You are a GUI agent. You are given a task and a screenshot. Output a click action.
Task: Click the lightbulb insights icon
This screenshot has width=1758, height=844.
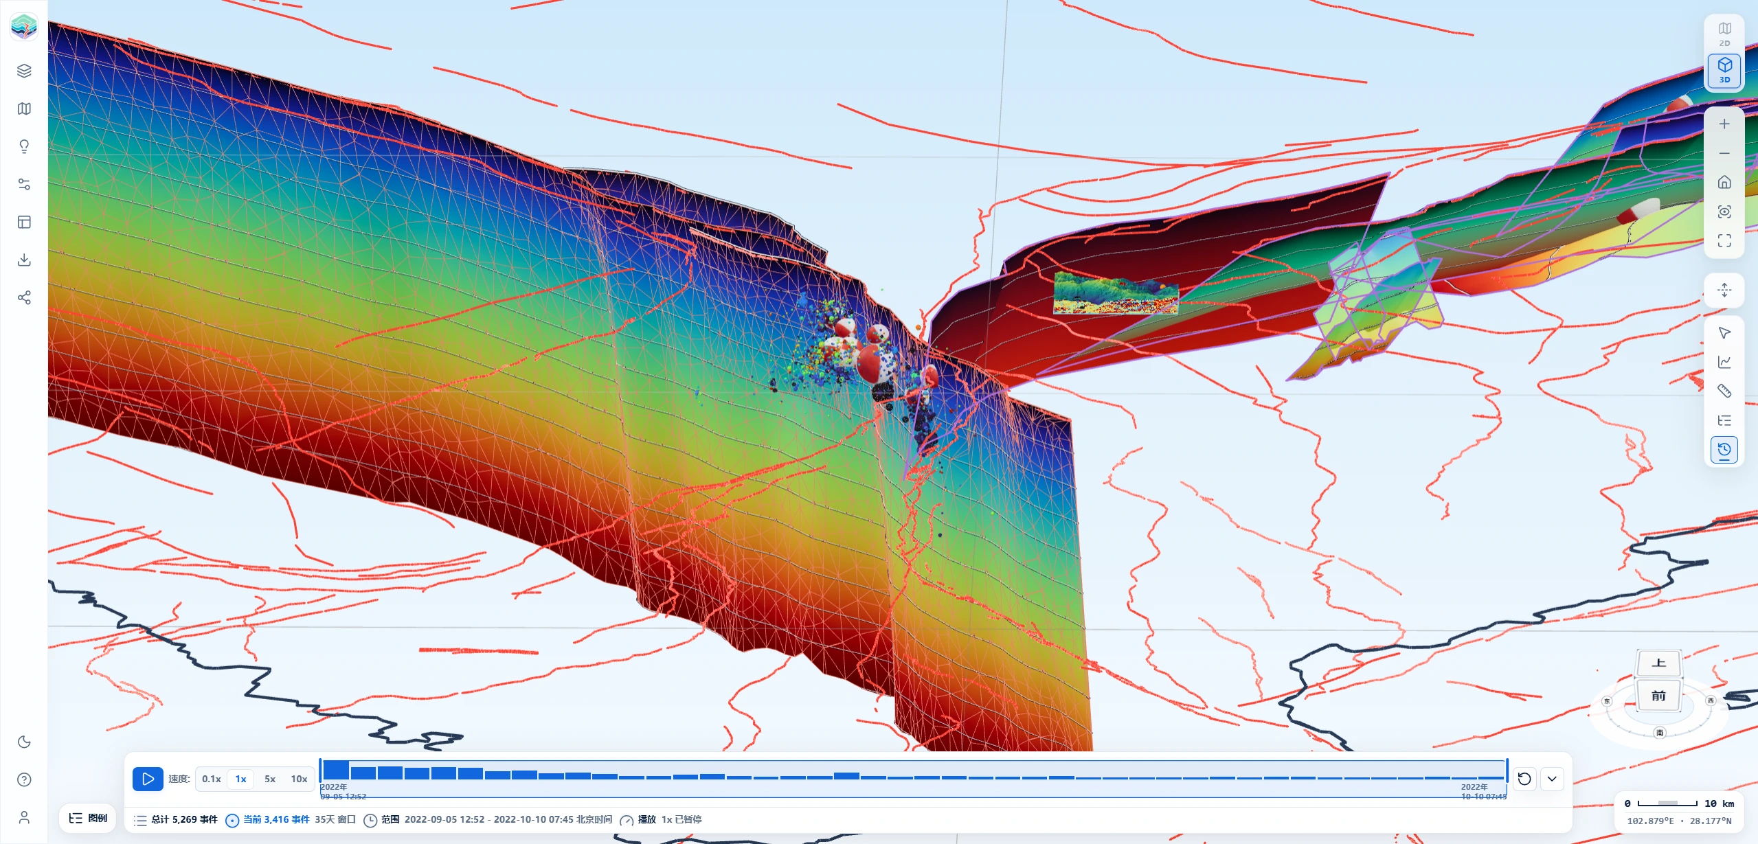click(x=24, y=146)
